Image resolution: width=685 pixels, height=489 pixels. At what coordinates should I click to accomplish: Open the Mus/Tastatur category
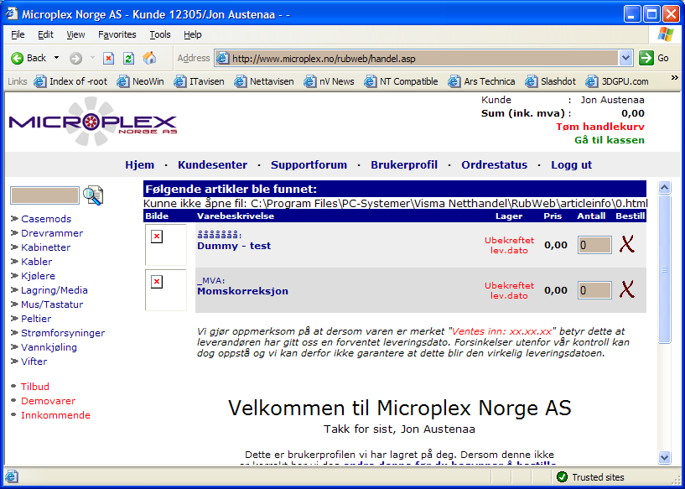(x=52, y=304)
